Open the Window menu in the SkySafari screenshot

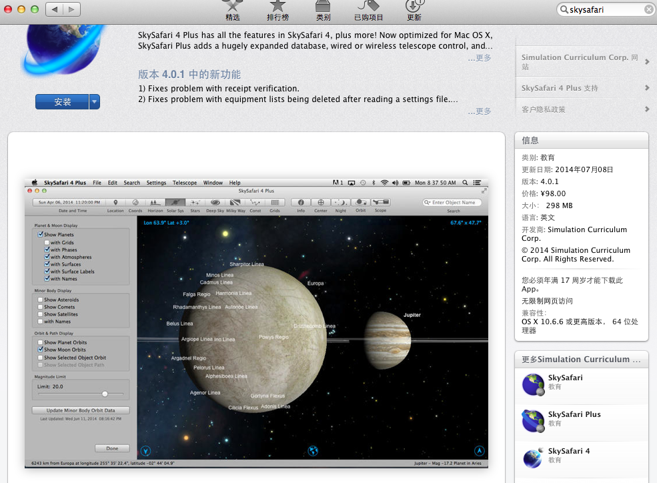pyautogui.click(x=213, y=183)
